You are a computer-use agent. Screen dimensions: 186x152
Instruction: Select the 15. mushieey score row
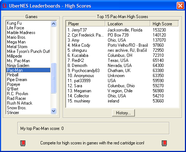click(122, 101)
